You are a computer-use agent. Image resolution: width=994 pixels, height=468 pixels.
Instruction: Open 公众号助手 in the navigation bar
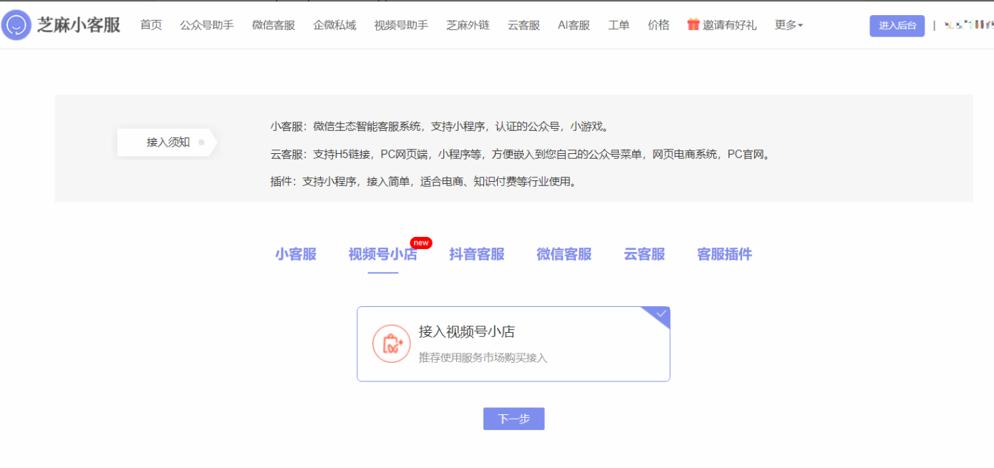point(207,25)
